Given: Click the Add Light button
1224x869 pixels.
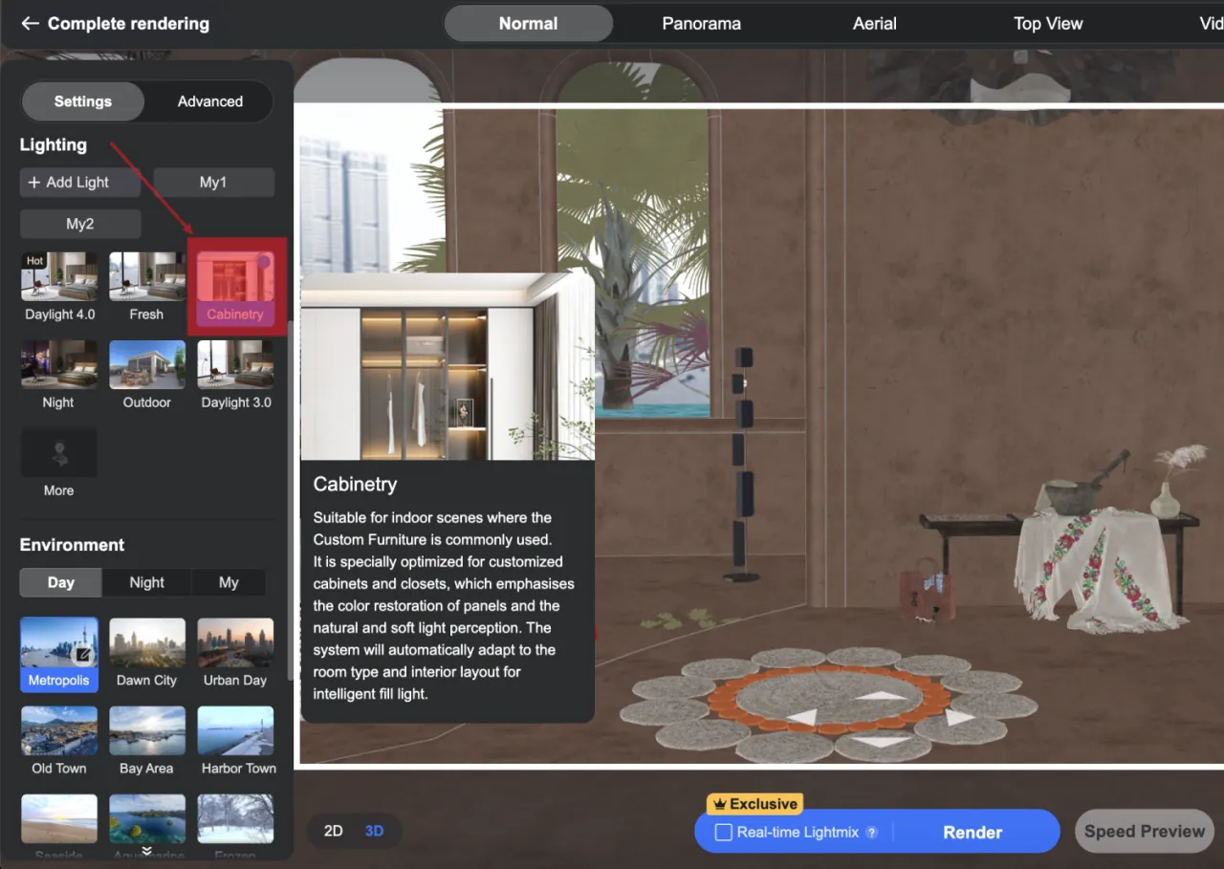Looking at the screenshot, I should click(80, 183).
